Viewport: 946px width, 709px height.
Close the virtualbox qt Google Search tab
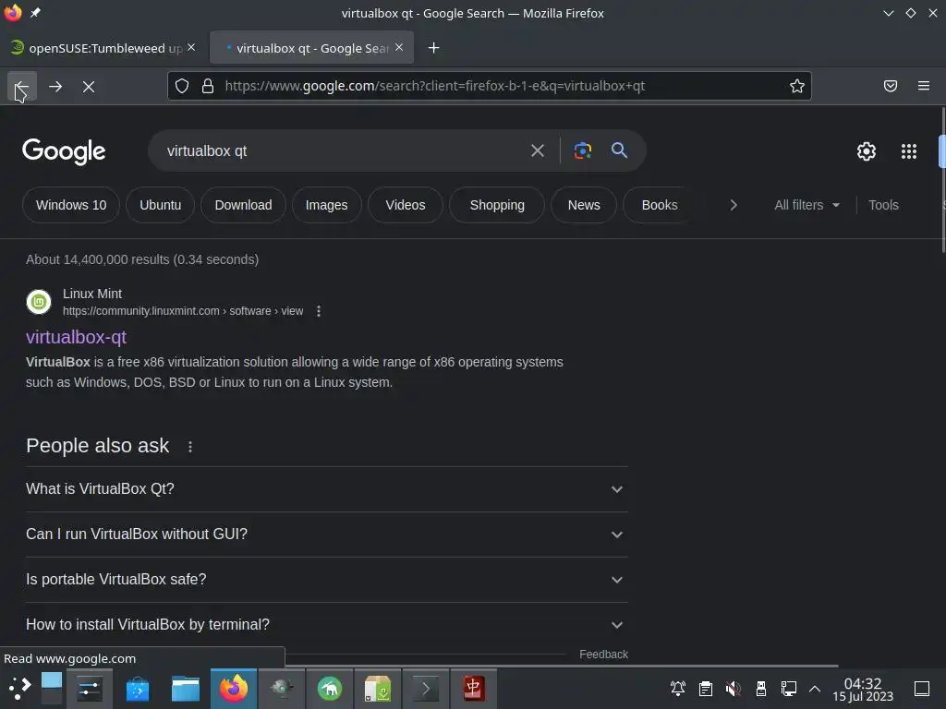(399, 47)
